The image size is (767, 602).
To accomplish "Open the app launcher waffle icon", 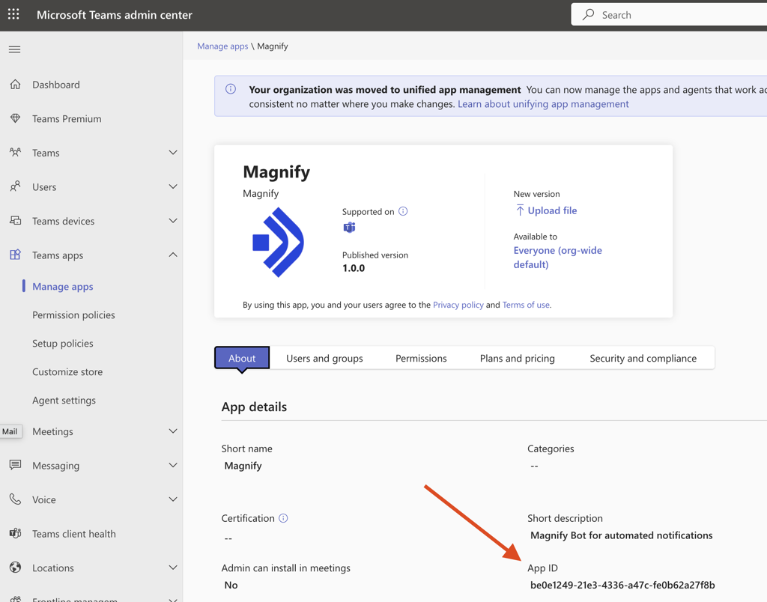I will point(13,14).
